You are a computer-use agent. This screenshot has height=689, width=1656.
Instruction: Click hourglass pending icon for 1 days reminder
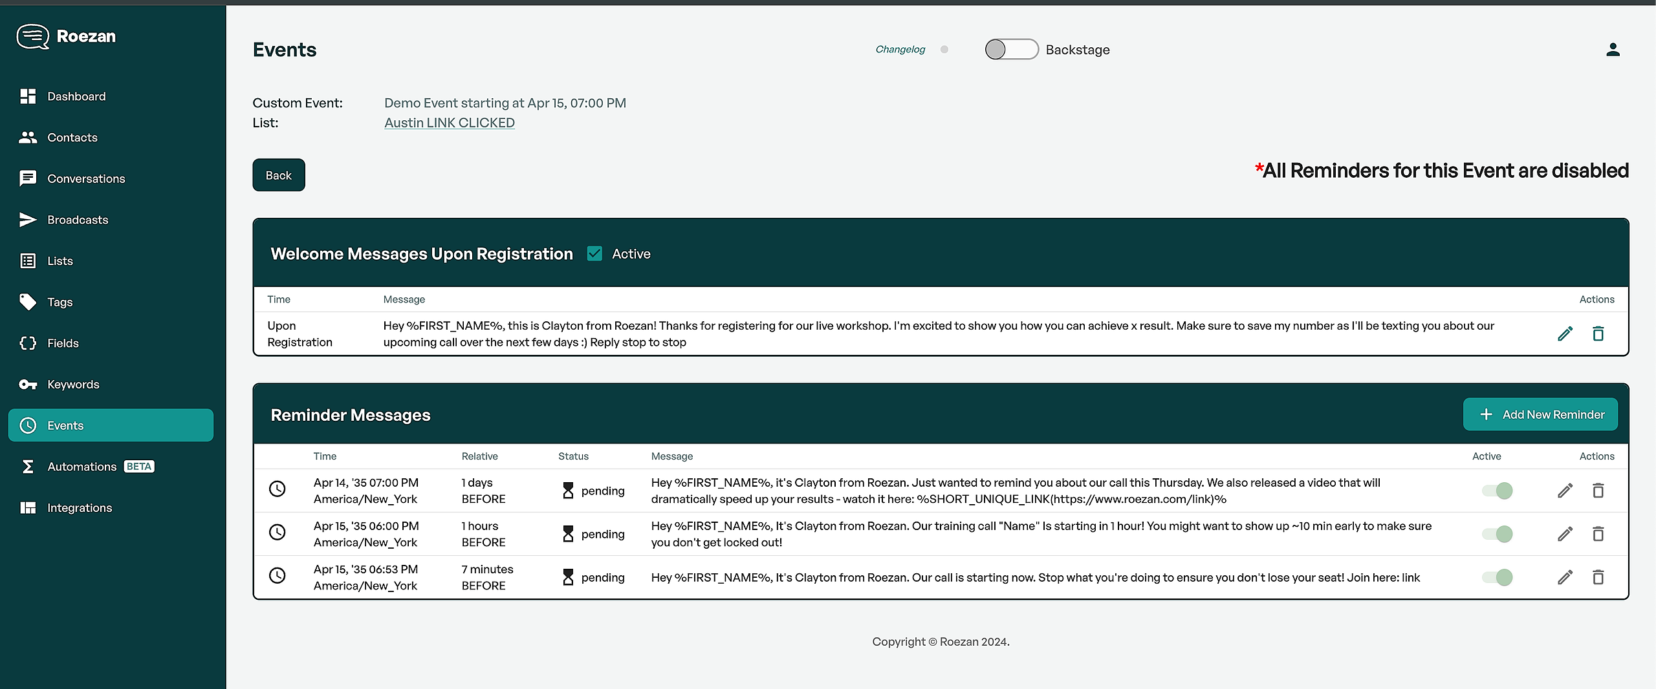coord(568,491)
